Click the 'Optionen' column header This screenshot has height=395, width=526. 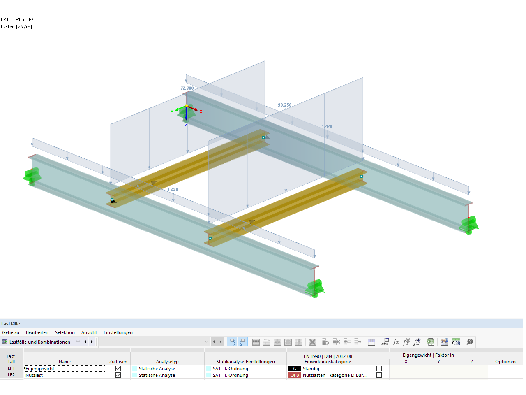coord(505,362)
